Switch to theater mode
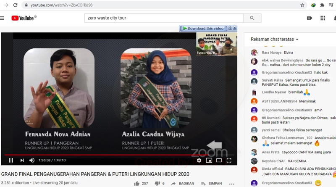This screenshot has width=336, height=187. 219,160
